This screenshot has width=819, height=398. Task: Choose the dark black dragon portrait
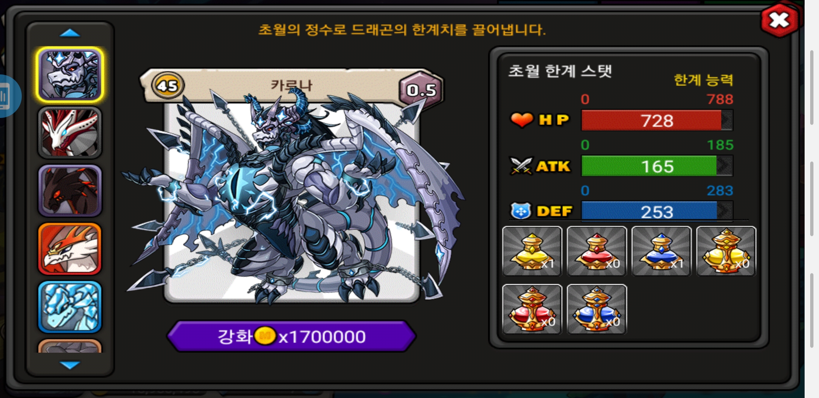70,191
